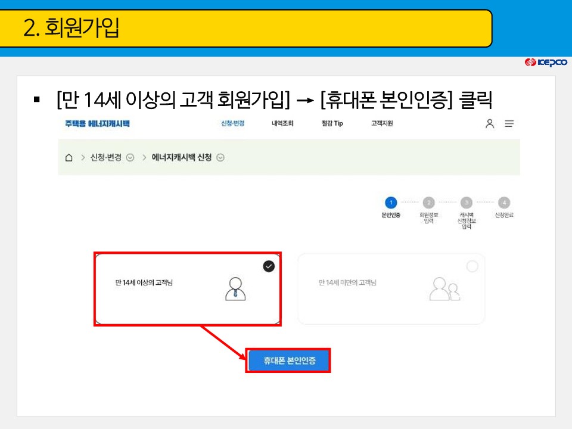Select the 만 14세 이상의 고객님 option
This screenshot has height=429, width=572.
(x=188, y=288)
